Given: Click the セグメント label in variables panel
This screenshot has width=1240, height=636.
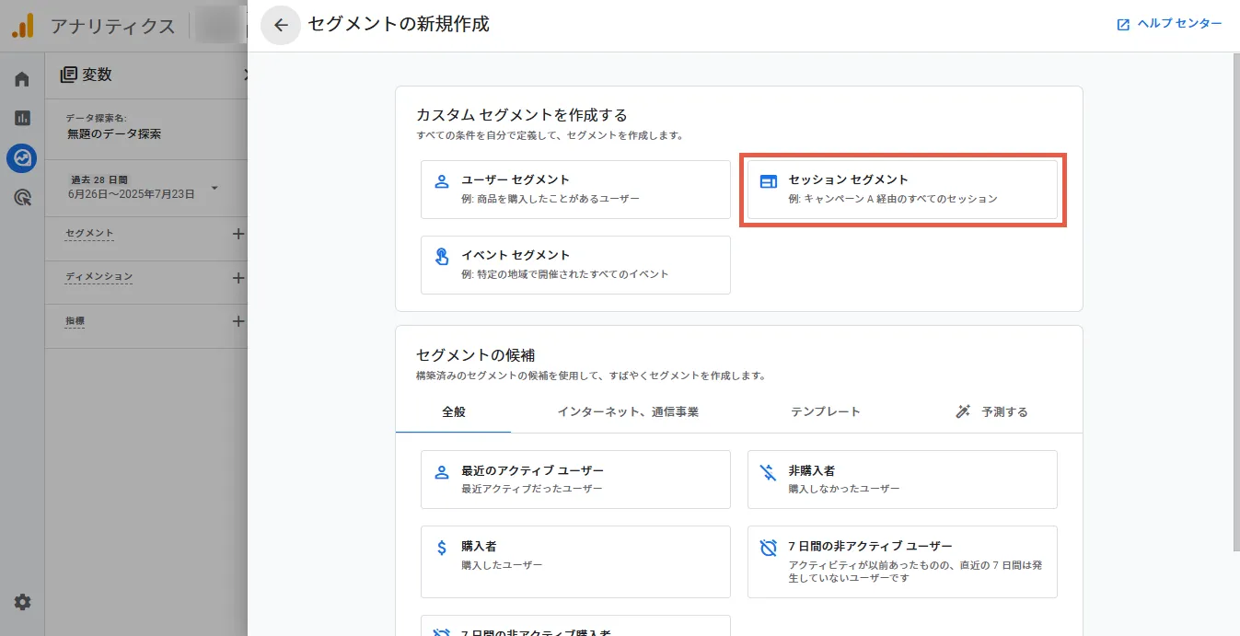Looking at the screenshot, I should (x=89, y=234).
